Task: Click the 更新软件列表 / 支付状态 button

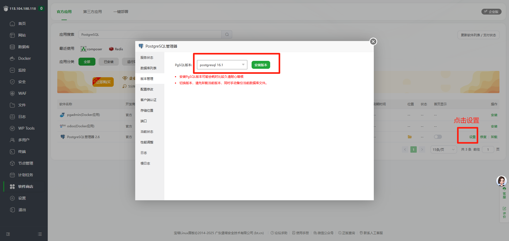Action: pyautogui.click(x=478, y=35)
